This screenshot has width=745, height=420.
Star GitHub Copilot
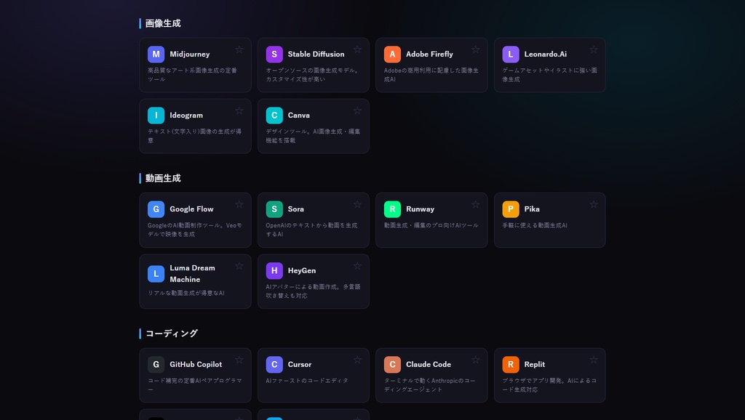coord(239,360)
